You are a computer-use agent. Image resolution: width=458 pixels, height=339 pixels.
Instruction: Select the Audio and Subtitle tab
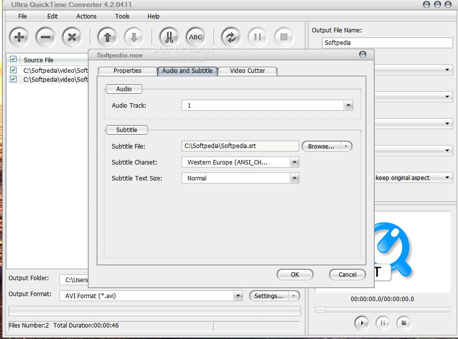point(187,71)
